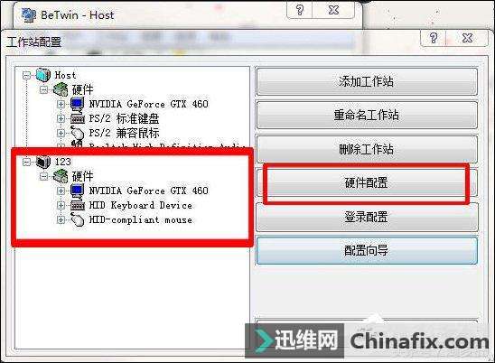Collapse the 123 workstation node
The image size is (495, 363).
click(x=27, y=162)
